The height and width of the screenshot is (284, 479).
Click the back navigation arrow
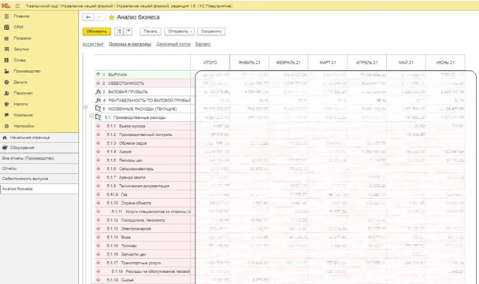(88, 17)
